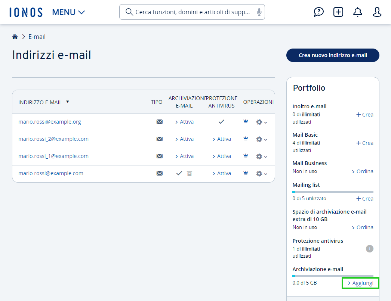The height and width of the screenshot is (301, 391).
Task: Open mario.rossi_1@example.com address
Action: coord(53,156)
